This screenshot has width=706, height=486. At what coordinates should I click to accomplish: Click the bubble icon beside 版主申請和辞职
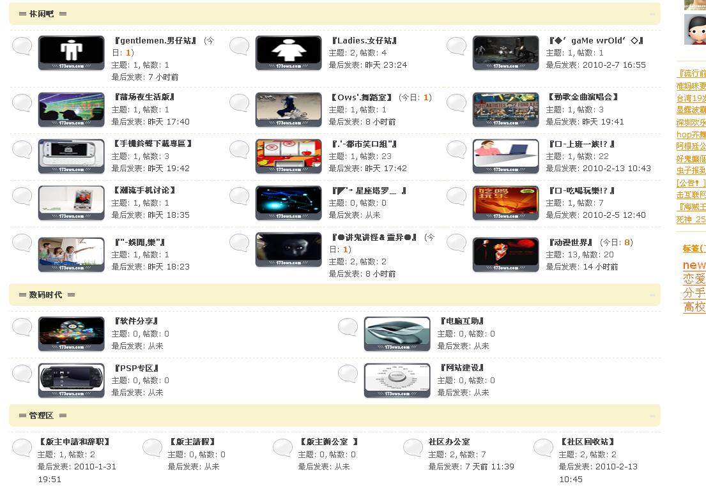[x=22, y=447]
